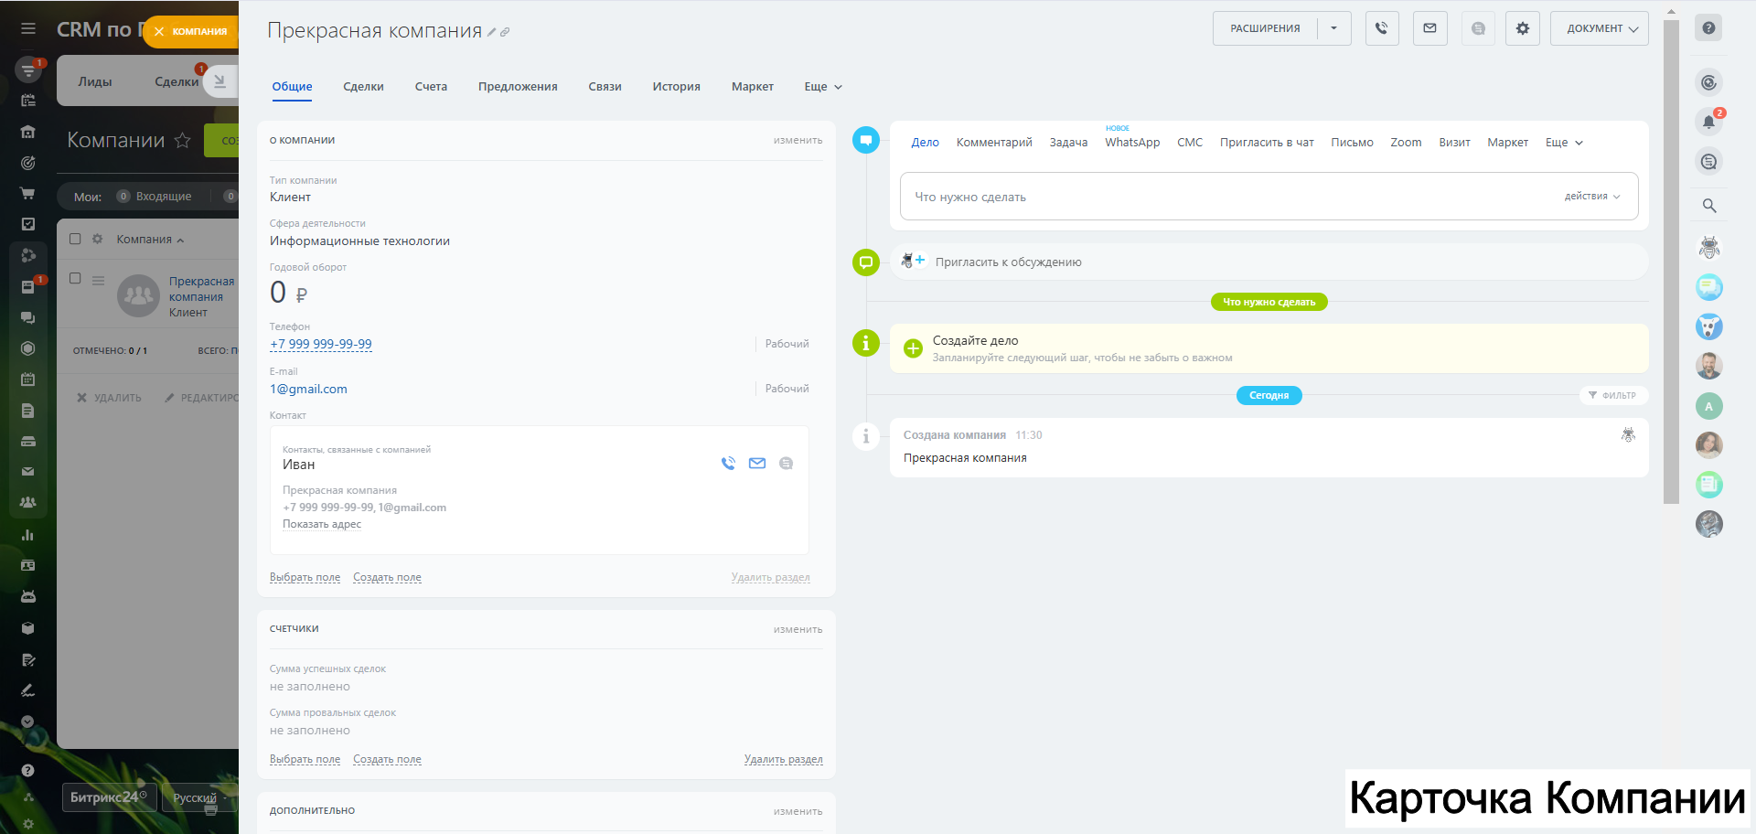Click the help question mark icon
The width and height of the screenshot is (1756, 834).
coord(1708,28)
